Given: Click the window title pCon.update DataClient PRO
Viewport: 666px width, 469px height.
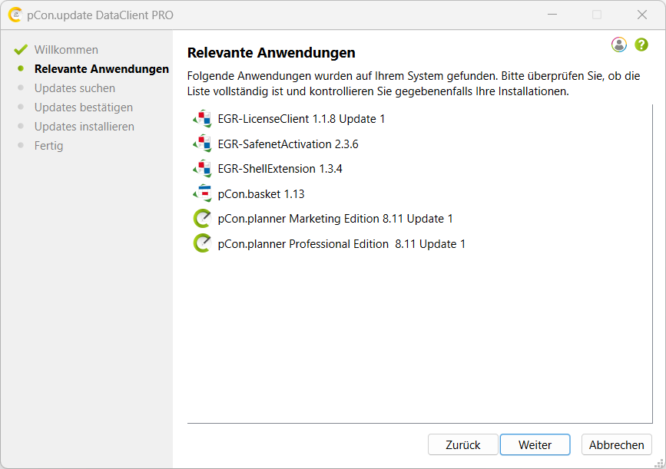Looking at the screenshot, I should 100,15.
